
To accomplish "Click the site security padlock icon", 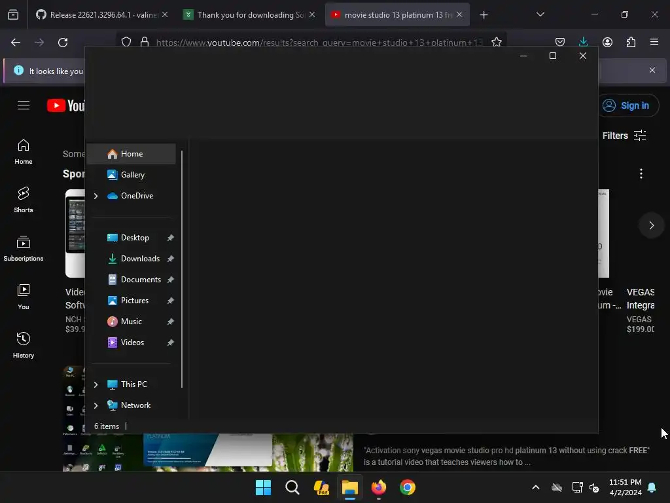I will [145, 42].
